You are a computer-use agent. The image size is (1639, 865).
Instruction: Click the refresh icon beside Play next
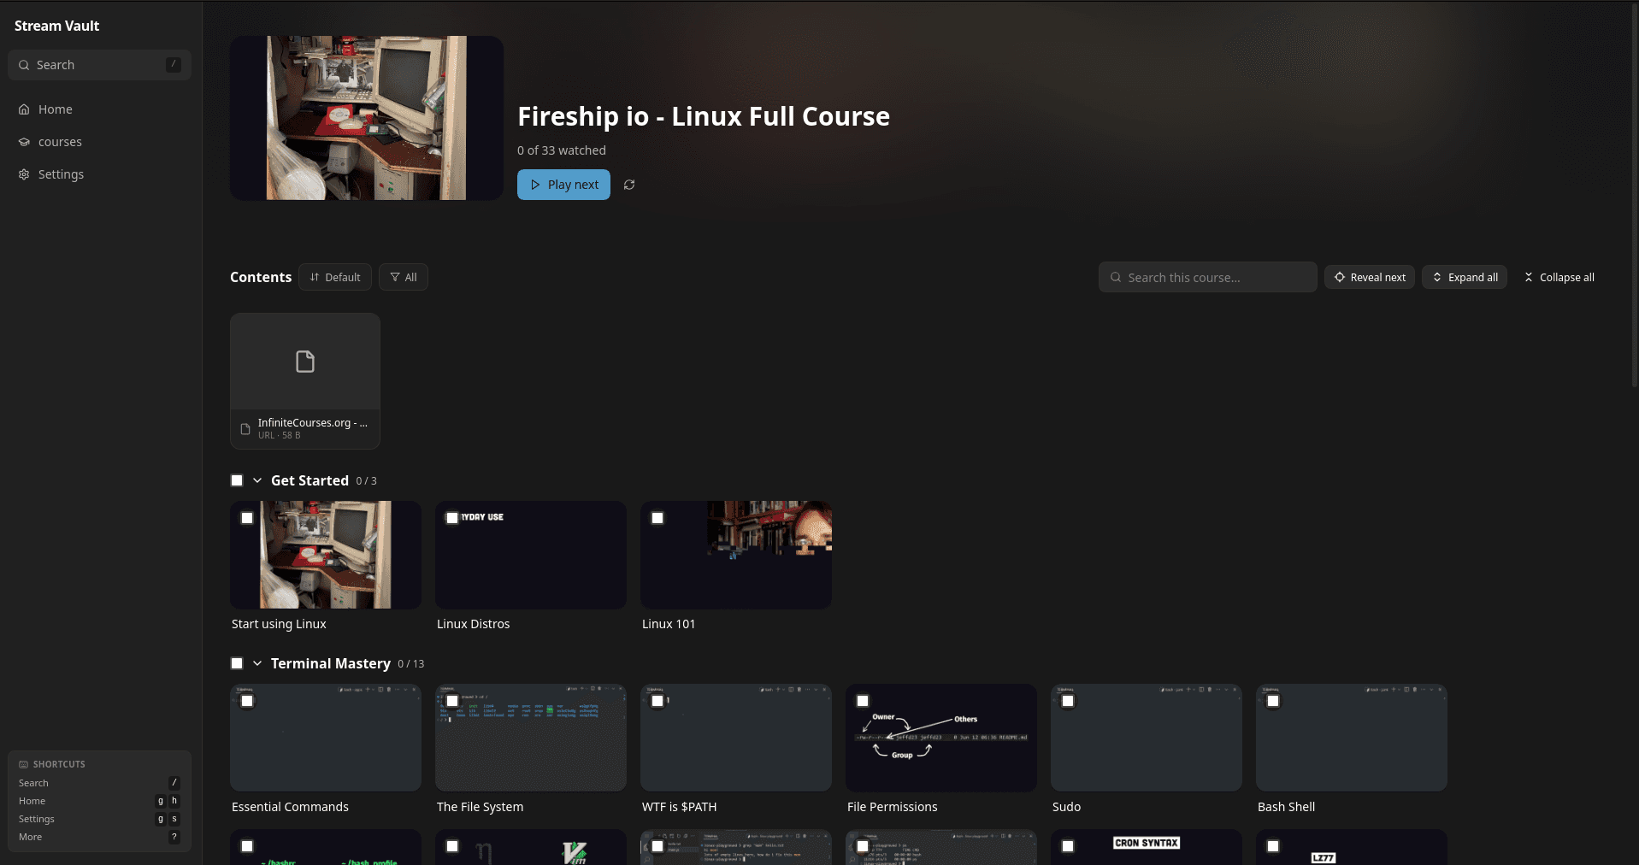point(629,185)
